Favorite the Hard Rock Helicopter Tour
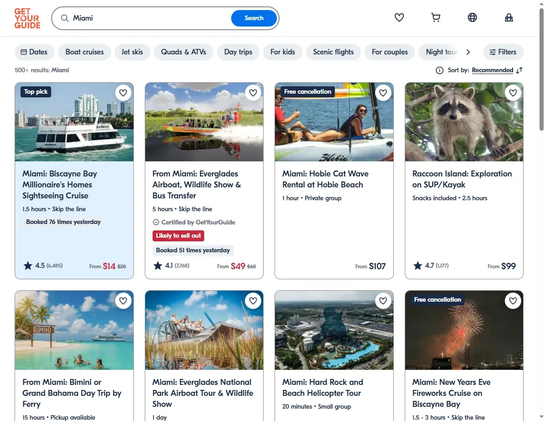Screen dimensions: 545x421 tap(383, 301)
